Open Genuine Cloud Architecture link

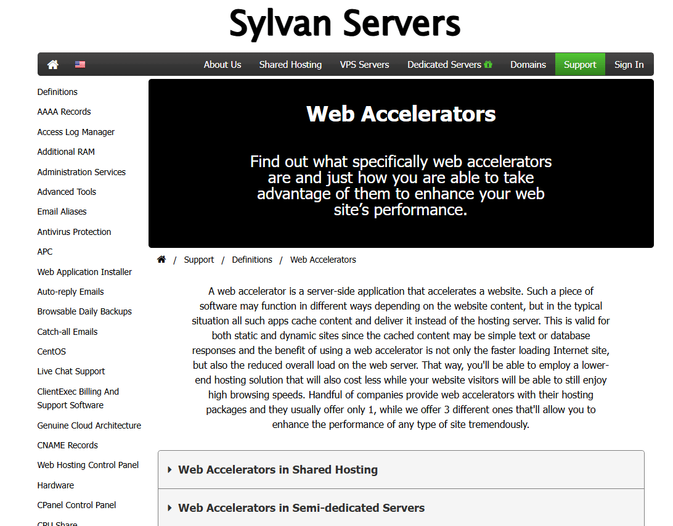click(89, 425)
